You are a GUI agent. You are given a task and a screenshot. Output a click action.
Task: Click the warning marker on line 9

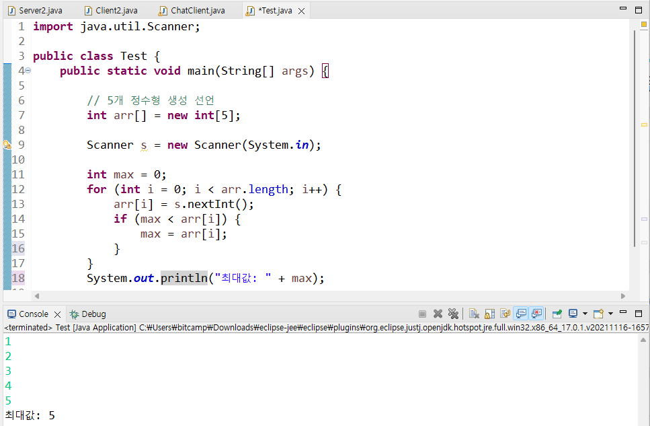7,145
